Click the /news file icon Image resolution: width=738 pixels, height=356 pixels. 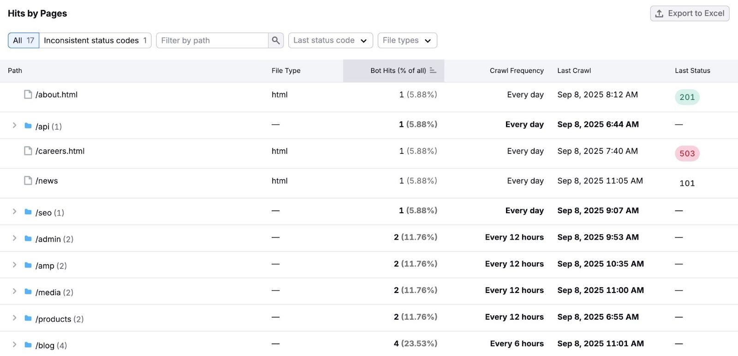click(x=28, y=181)
